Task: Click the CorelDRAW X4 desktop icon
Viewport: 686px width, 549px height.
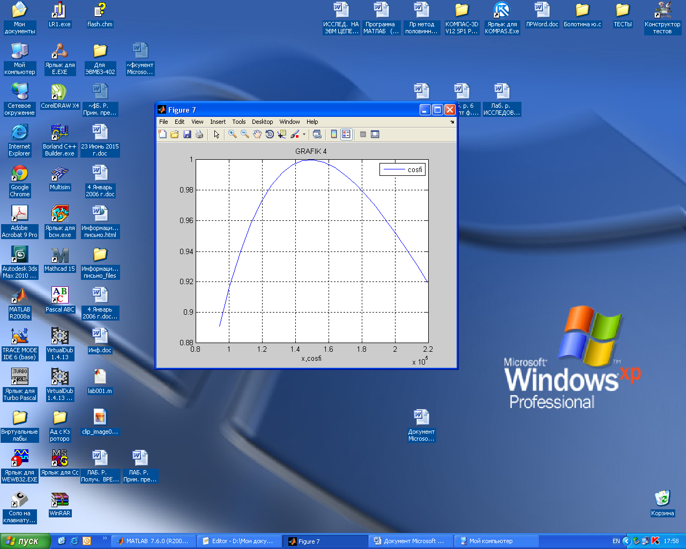Action: [60, 97]
